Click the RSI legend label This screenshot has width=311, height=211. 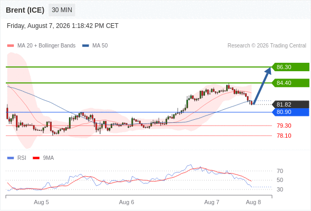pyautogui.click(x=22, y=158)
